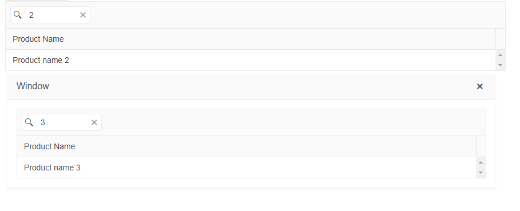Focus the Window grid search field containing 3

(x=62, y=122)
